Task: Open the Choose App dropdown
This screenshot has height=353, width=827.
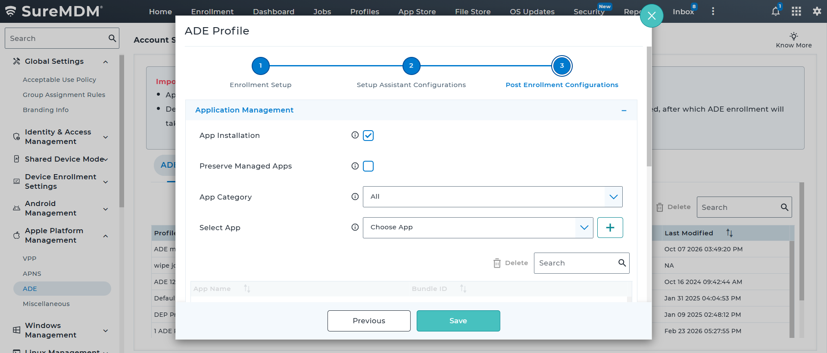Action: pos(478,228)
